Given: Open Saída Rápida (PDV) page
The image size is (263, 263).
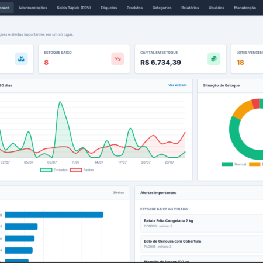Looking at the screenshot, I should [74, 8].
